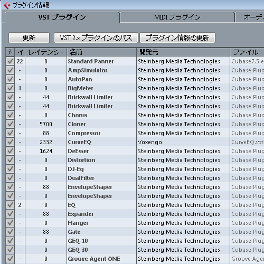Toggle the Gate plugin checkbox
Viewport: 264px width, 264px height.
[x=10, y=232]
